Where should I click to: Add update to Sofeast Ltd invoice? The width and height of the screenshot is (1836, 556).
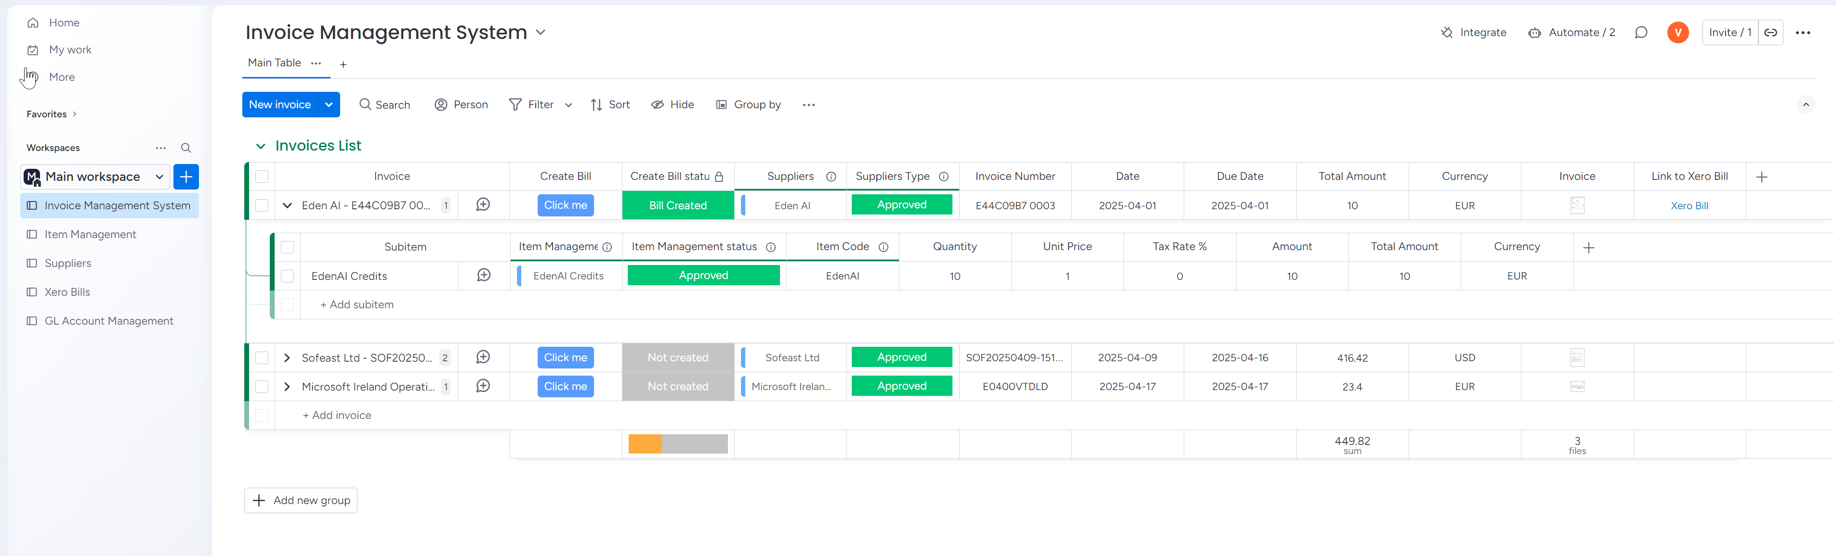pos(483,357)
